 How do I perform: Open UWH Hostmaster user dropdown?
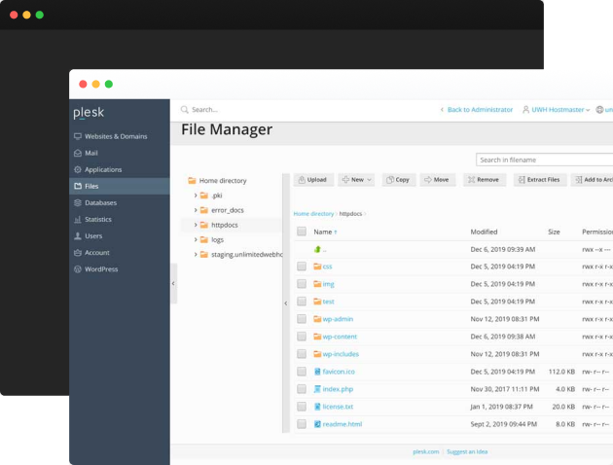click(557, 109)
